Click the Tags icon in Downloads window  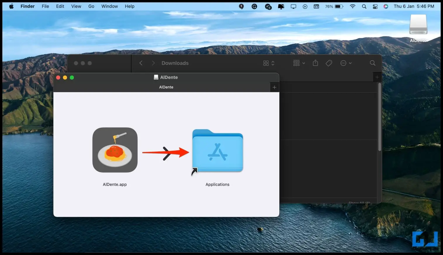pyautogui.click(x=329, y=63)
